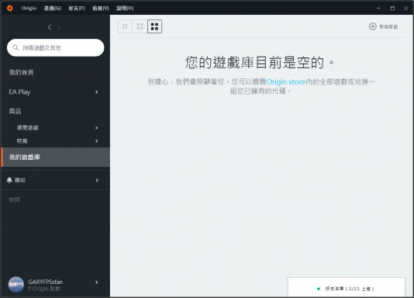Screen dimensions: 414x298
Task: Open the 檢視(V) menu
Action: point(101,9)
